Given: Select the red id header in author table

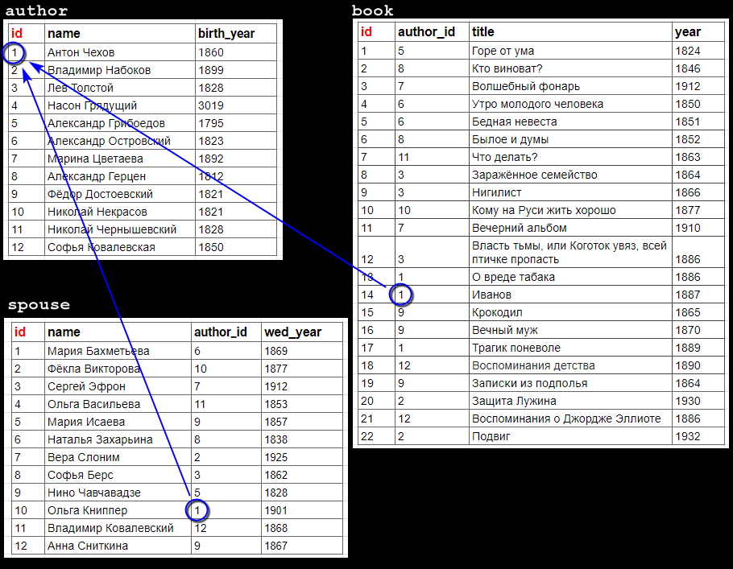Looking at the screenshot, I should pyautogui.click(x=17, y=34).
